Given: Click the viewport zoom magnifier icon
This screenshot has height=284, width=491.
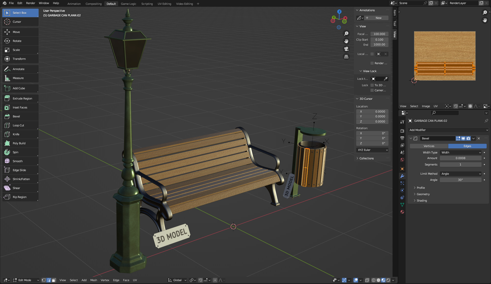Looking at the screenshot, I should coord(346,34).
